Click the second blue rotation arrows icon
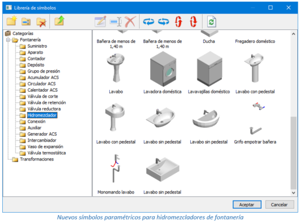This screenshot has width=300, height=224. click(164, 21)
